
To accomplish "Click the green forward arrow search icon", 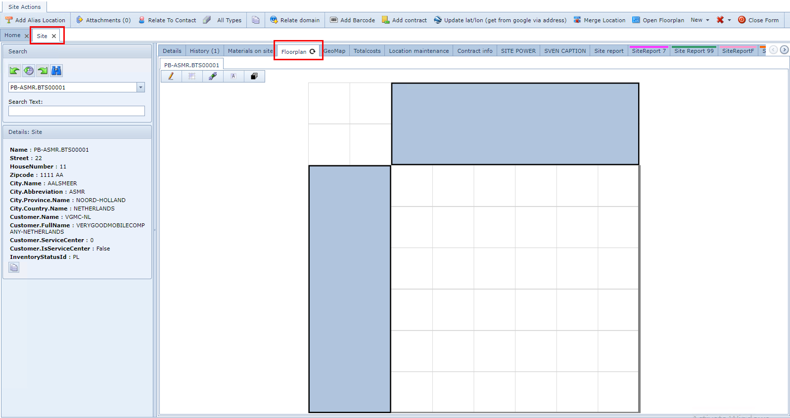I will click(43, 71).
